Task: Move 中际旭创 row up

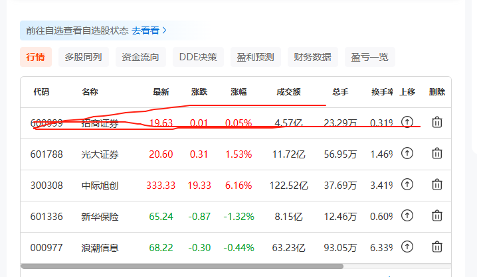Action: (407, 184)
